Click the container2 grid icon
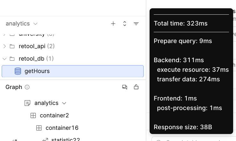This screenshot has height=141, width=236. pos(33,115)
